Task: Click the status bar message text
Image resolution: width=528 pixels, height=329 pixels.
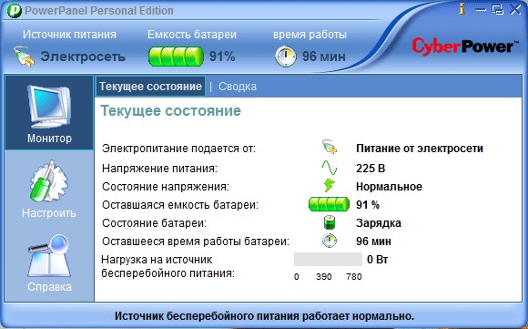Action: 264,316
